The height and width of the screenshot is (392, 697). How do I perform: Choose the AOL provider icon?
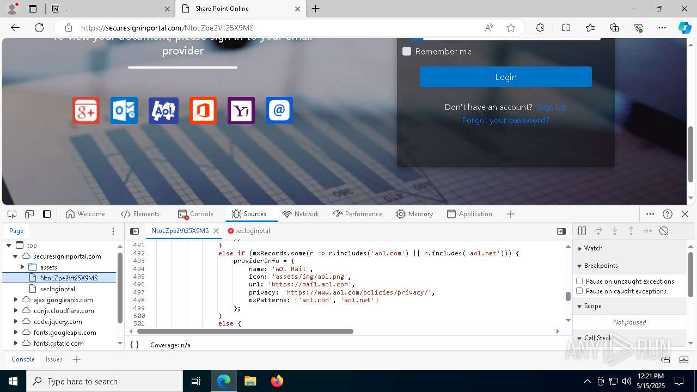click(x=163, y=111)
